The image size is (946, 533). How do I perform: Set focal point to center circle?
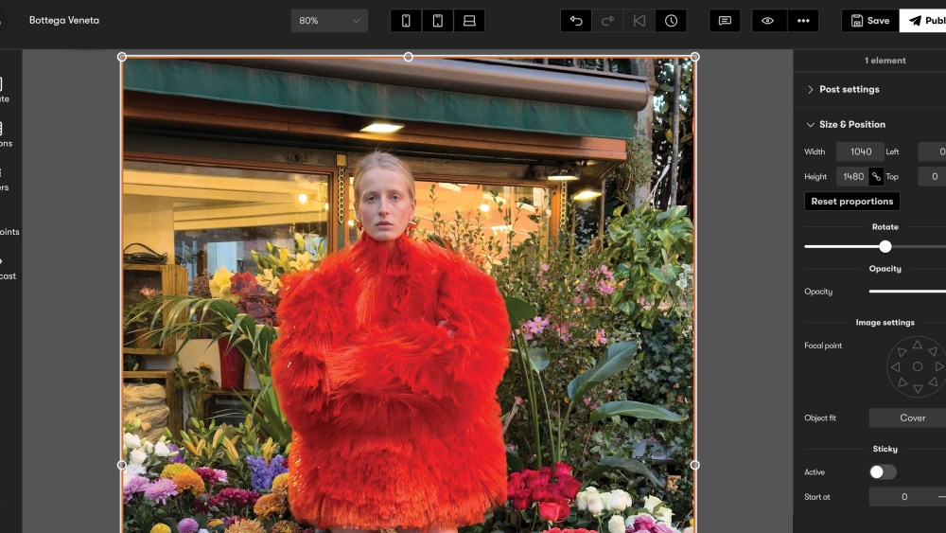(917, 366)
